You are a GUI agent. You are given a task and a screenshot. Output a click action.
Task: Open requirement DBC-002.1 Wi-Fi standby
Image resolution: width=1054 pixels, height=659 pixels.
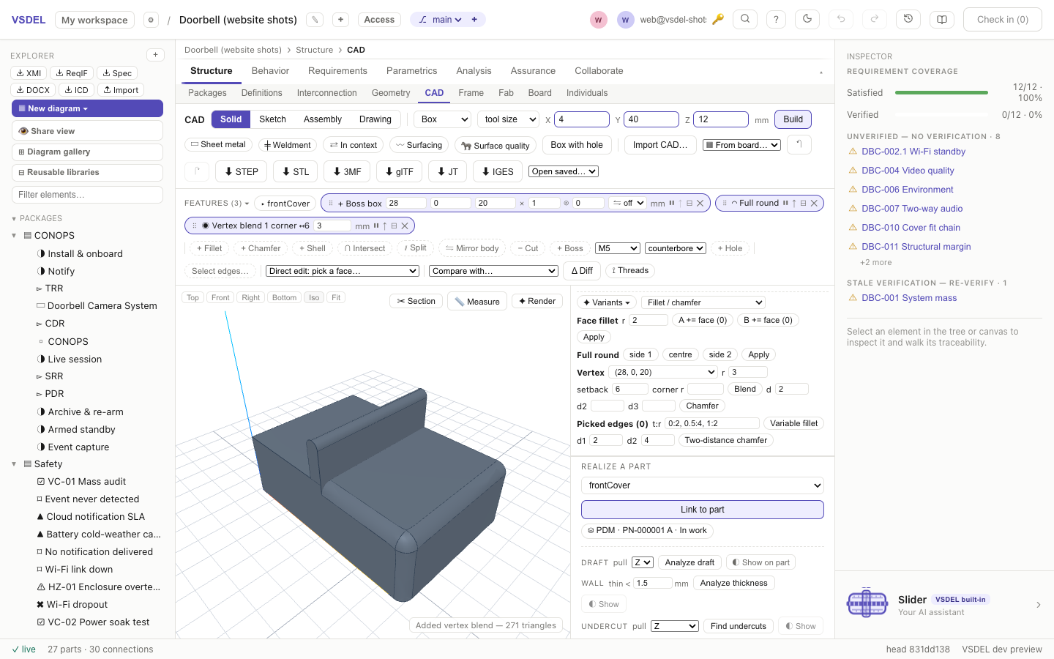tap(913, 152)
